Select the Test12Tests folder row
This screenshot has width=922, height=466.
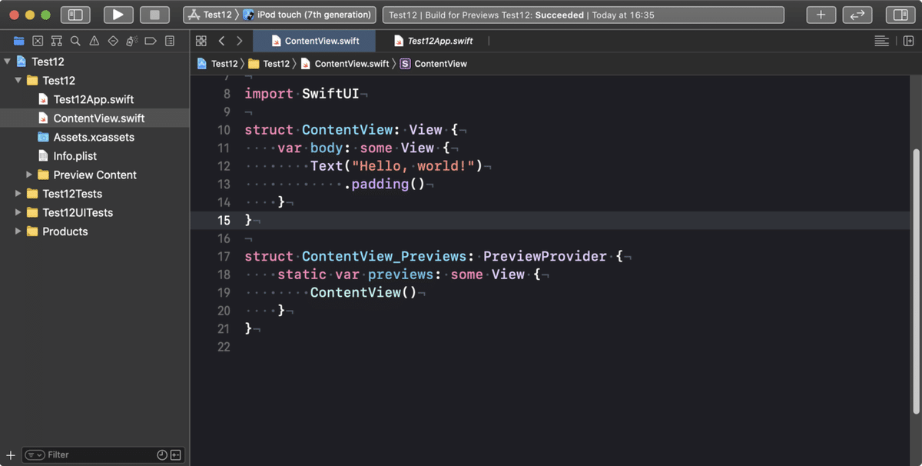[95, 194]
